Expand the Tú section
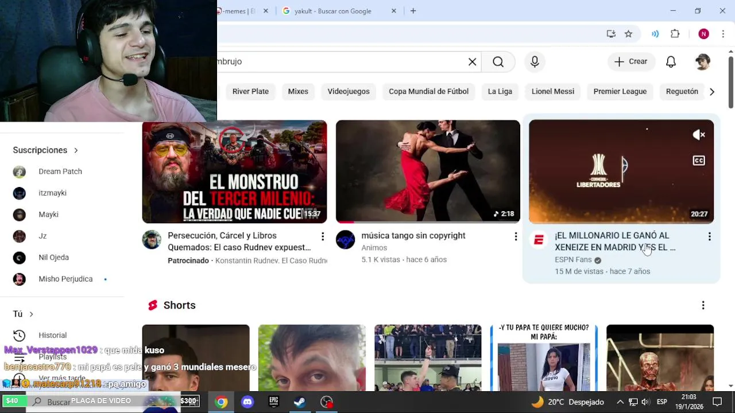The height and width of the screenshot is (413, 735). [24, 314]
